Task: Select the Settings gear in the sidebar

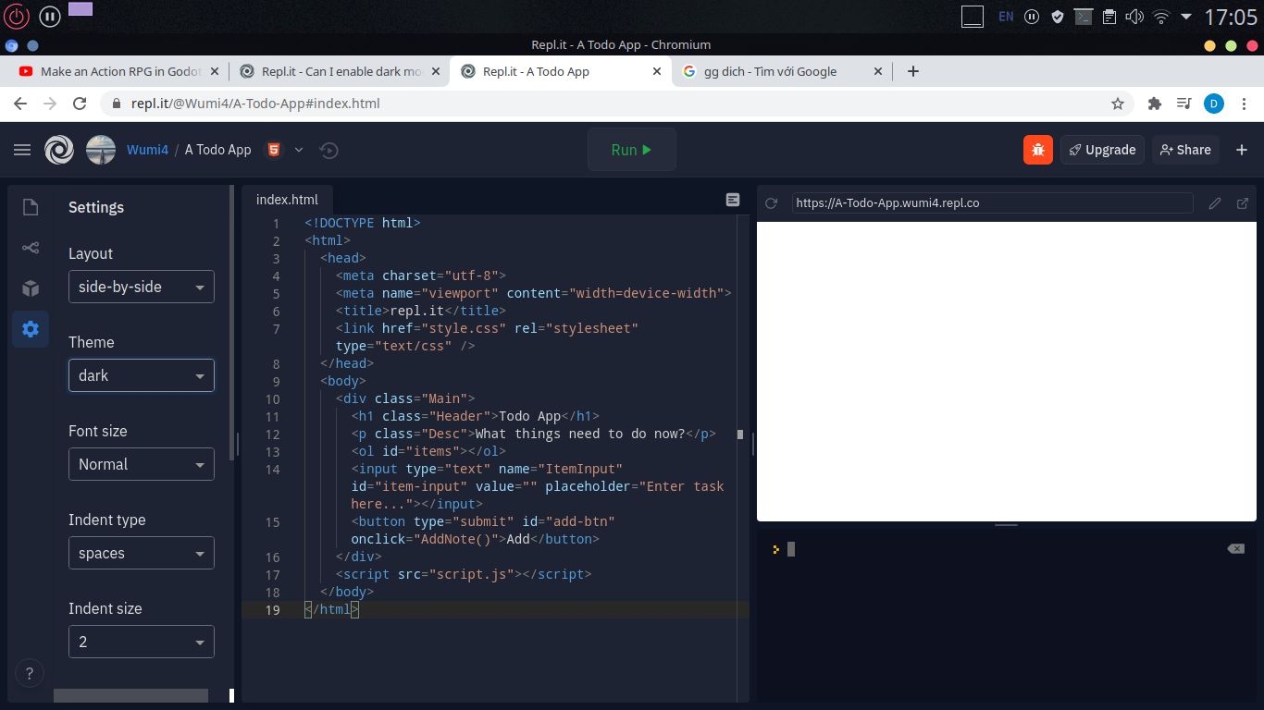Action: (x=31, y=329)
